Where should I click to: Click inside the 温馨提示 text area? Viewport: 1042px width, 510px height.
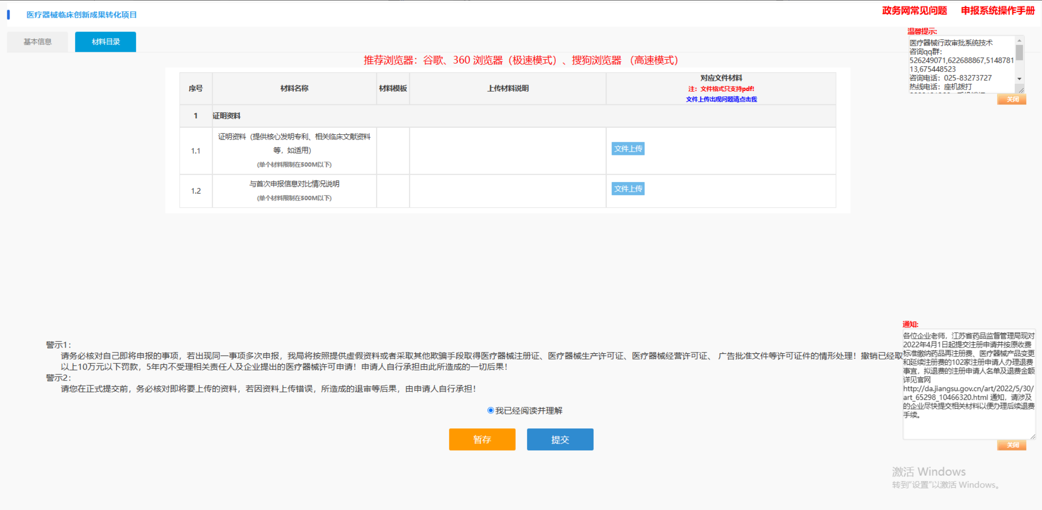coord(962,65)
